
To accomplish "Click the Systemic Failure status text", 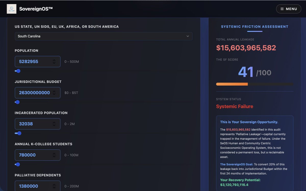I will tap(235, 107).
